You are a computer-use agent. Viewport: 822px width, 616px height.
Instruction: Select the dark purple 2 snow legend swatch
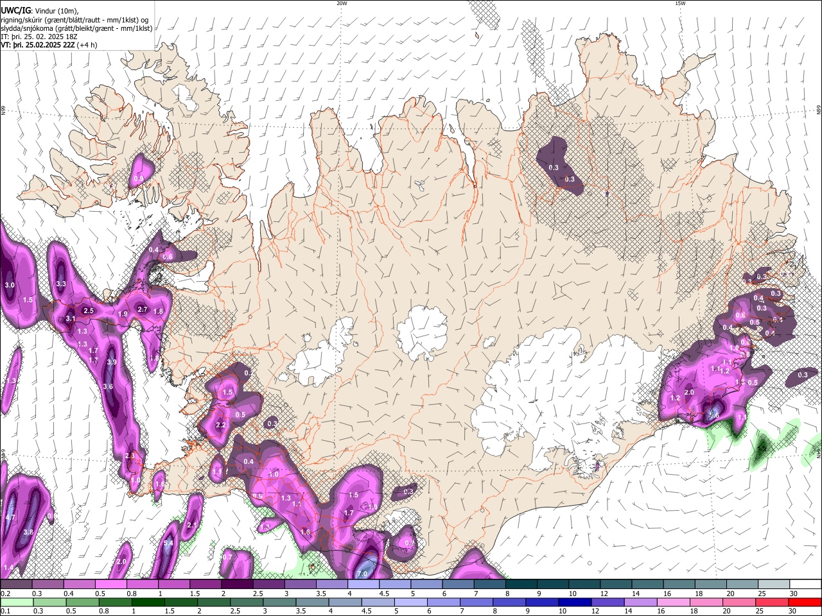(x=237, y=585)
